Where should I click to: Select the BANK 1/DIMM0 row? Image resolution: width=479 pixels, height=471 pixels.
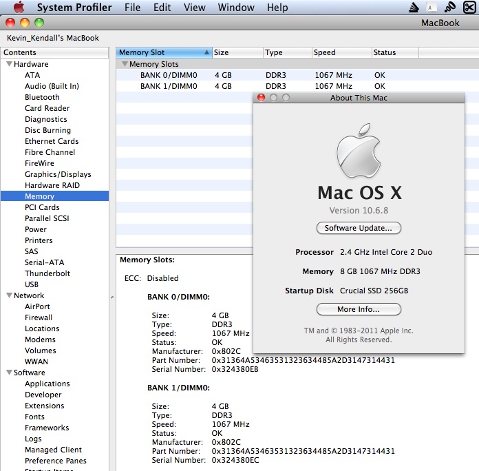(x=297, y=86)
